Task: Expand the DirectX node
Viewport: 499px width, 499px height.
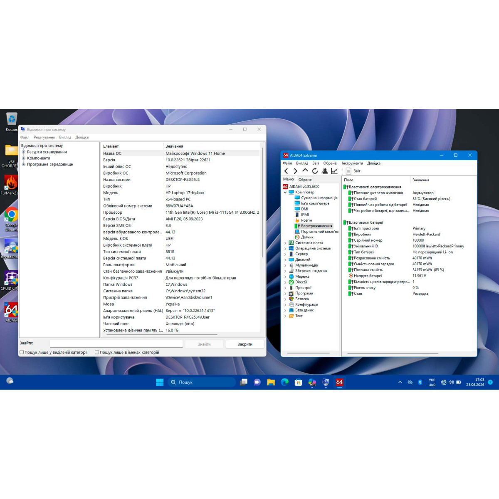Action: click(x=285, y=282)
